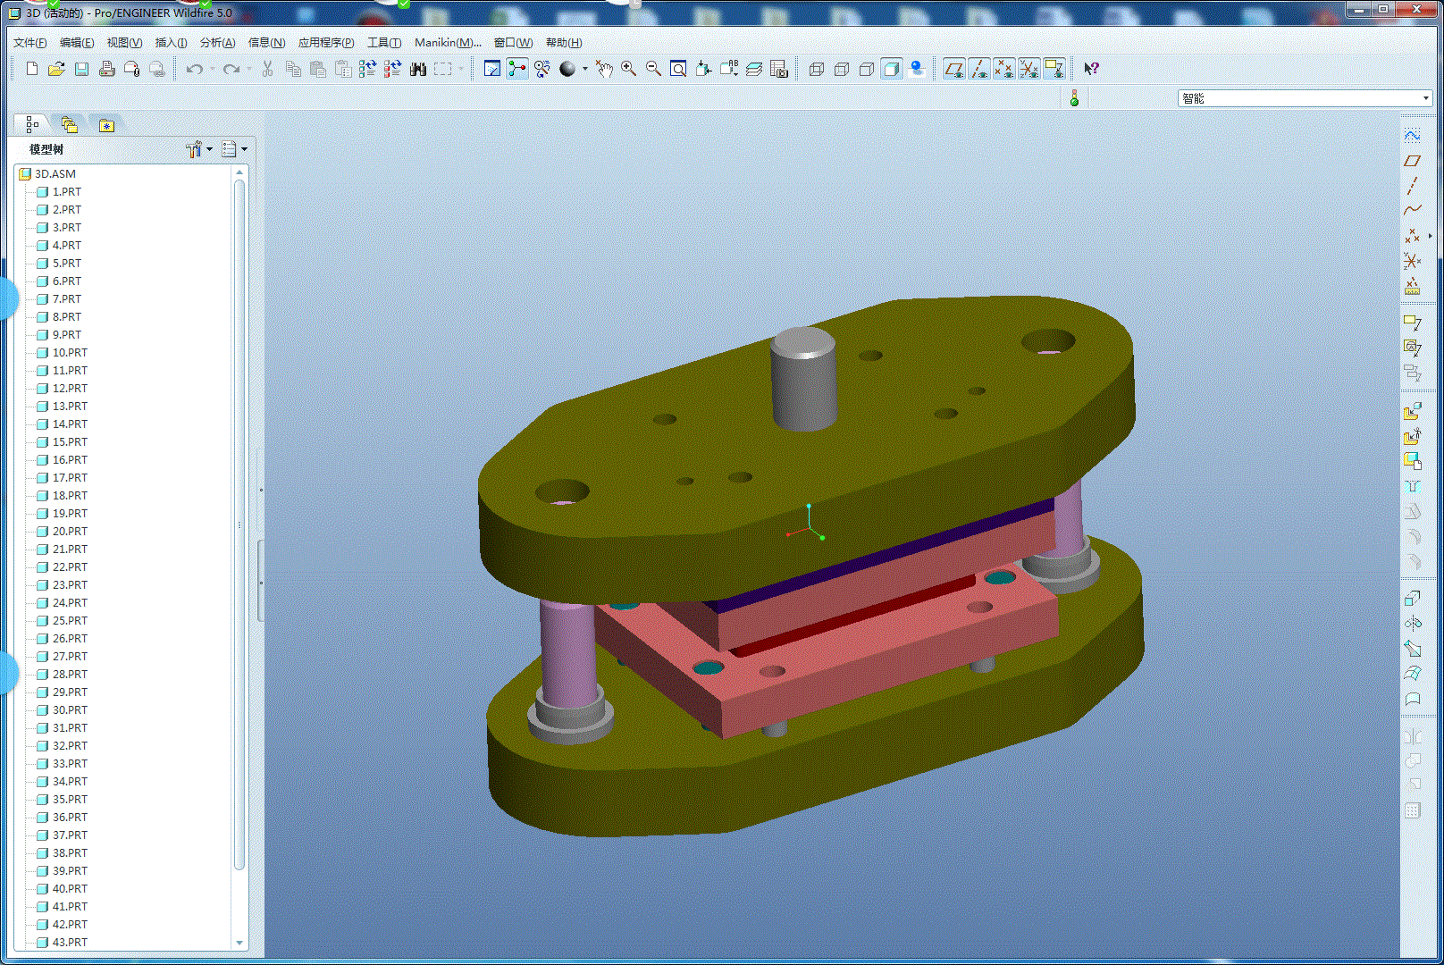Switch to wireframe display mode

click(816, 69)
